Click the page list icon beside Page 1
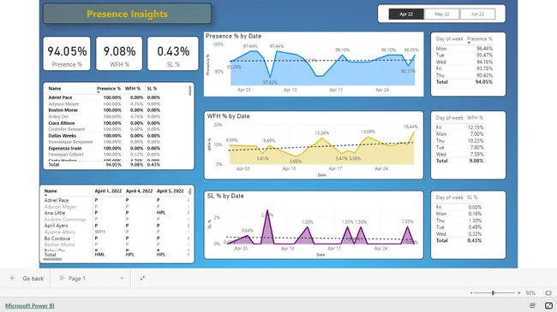Image resolution: width=557 pixels, height=312 pixels. (62, 279)
